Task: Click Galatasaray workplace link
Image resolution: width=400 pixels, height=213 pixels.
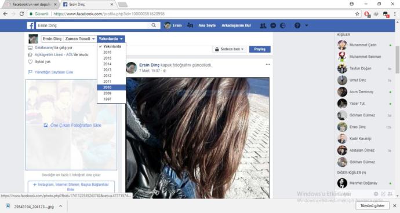Action: click(44, 47)
